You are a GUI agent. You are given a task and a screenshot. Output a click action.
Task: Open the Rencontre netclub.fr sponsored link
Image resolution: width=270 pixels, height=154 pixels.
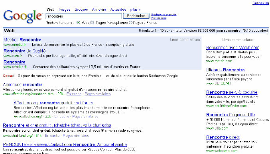click(14, 62)
